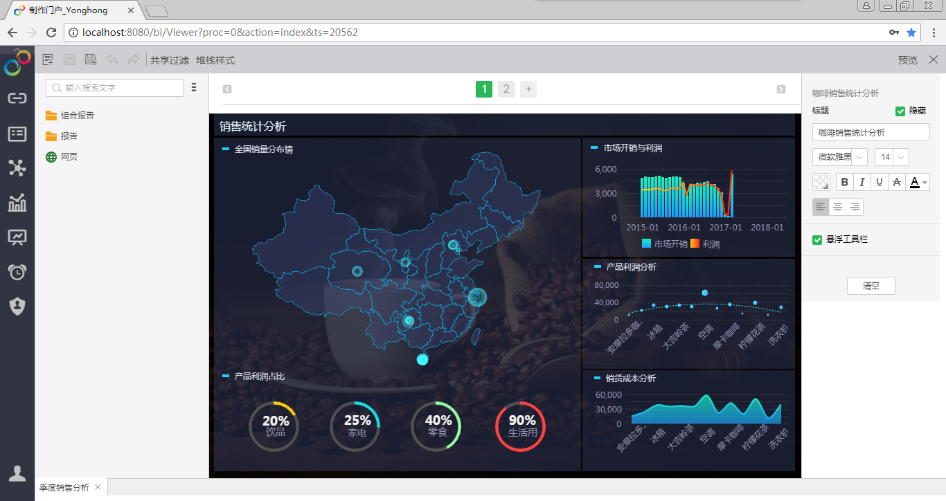The width and height of the screenshot is (946, 501).
Task: Click the user profile icon at sidebar bottom
Action: click(17, 473)
